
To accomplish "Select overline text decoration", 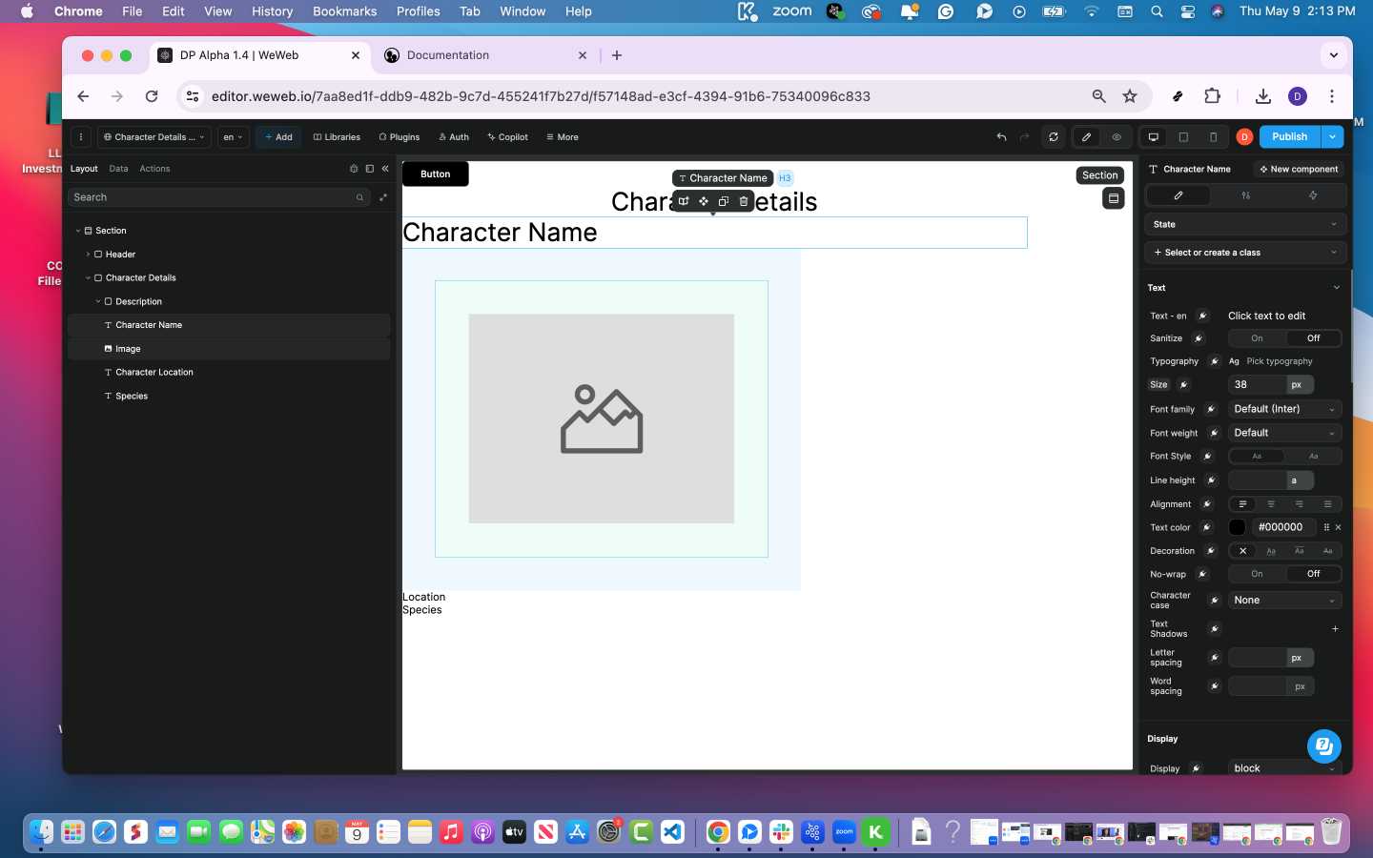I will click(1299, 551).
